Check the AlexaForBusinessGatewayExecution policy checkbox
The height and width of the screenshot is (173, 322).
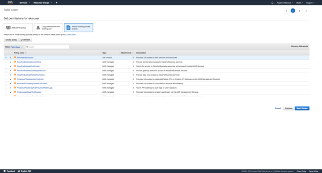(6, 70)
